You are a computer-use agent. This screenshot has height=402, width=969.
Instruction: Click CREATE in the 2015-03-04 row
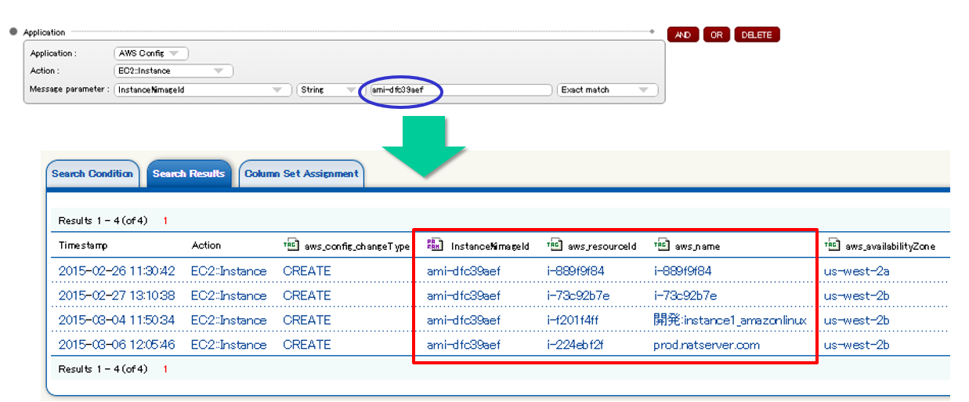click(x=307, y=320)
